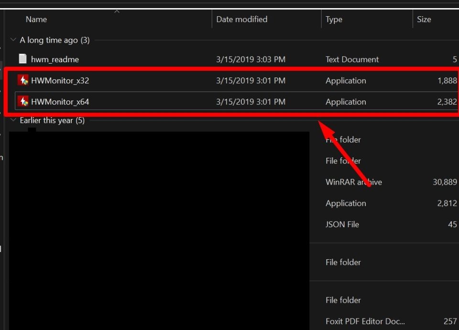Click the 2,812 size value
Screen dimensions: 459x330
coord(447,203)
